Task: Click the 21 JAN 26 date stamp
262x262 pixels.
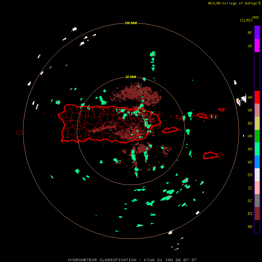Action: [x=169, y=260]
